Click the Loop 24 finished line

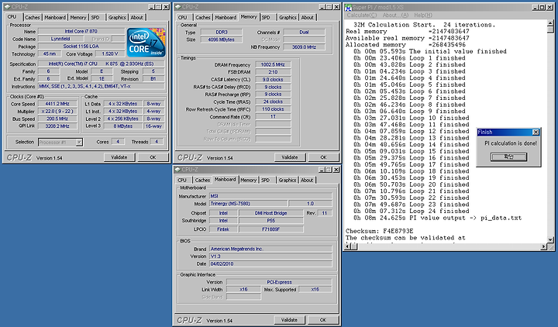(411, 211)
